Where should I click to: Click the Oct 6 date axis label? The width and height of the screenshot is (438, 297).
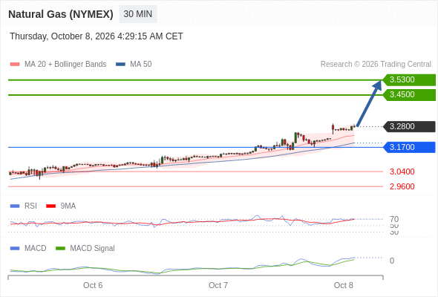(93, 285)
